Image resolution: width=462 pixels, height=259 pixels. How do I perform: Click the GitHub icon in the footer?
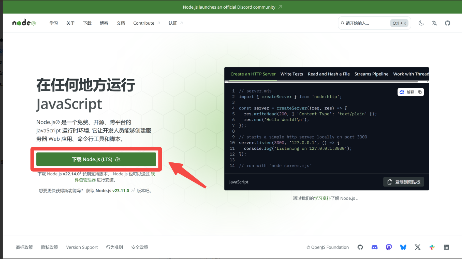(360, 247)
